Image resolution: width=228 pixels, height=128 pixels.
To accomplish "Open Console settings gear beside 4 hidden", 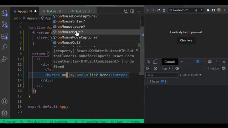I will click(224, 68).
